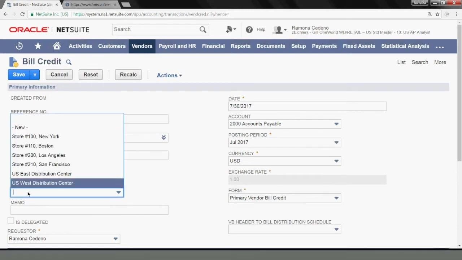
Task: Go to the Home icon
Action: tap(57, 46)
